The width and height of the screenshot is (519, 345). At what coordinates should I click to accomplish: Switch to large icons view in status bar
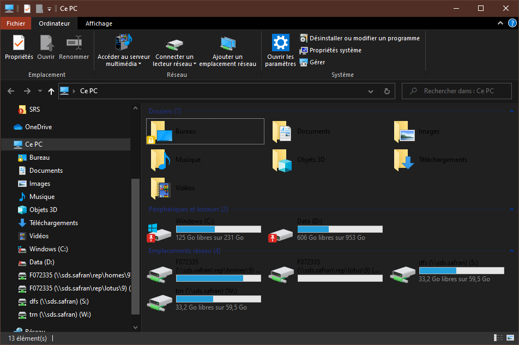coord(510,338)
